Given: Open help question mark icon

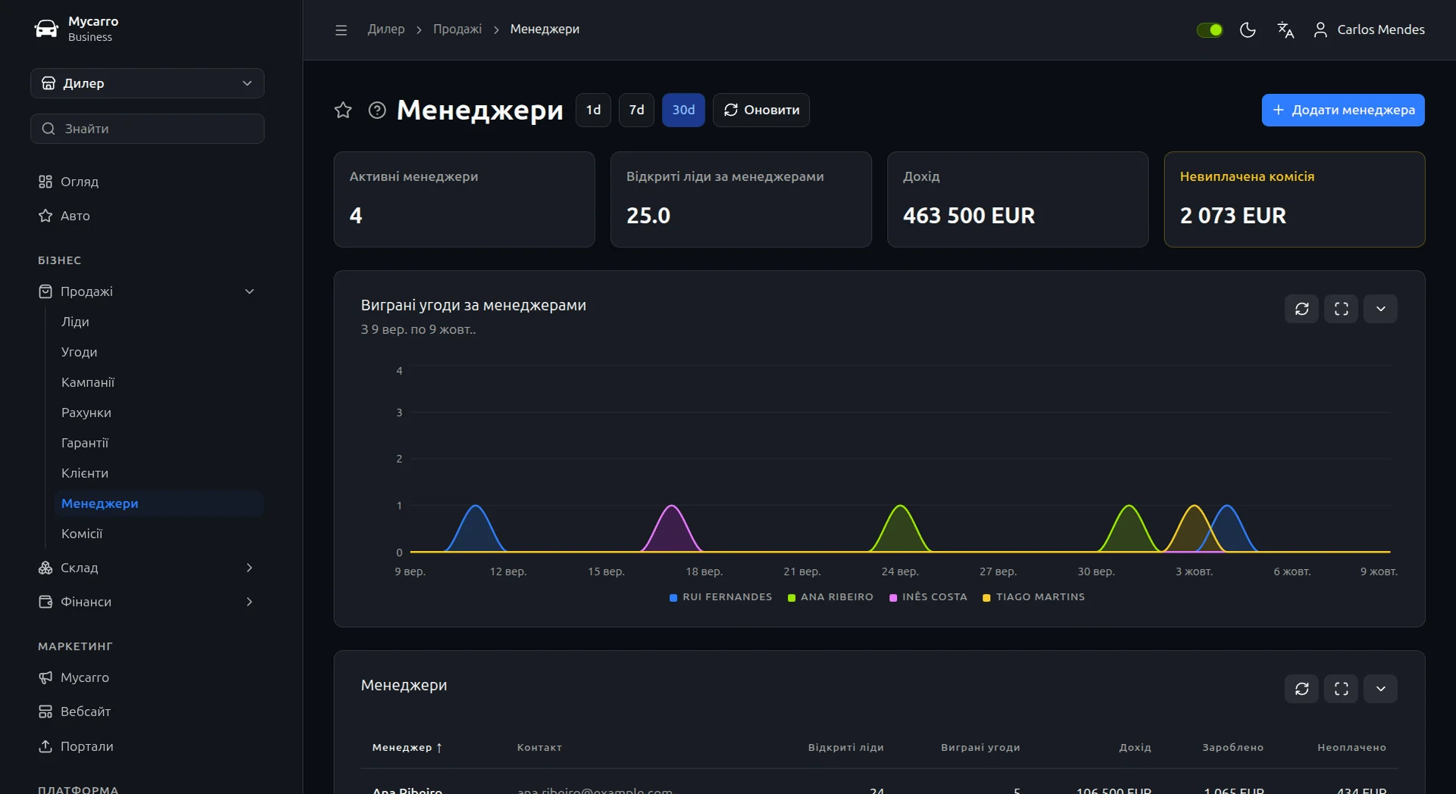Looking at the screenshot, I should point(377,110).
